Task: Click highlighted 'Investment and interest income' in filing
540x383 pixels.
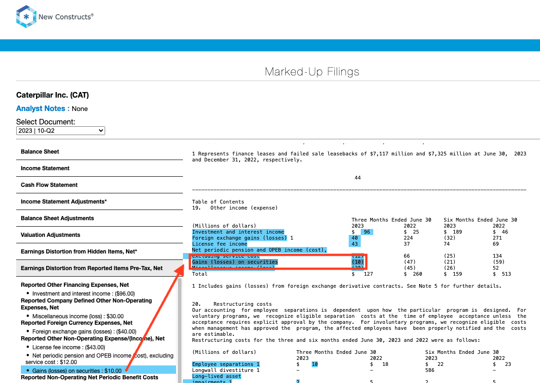Action: tap(238, 232)
